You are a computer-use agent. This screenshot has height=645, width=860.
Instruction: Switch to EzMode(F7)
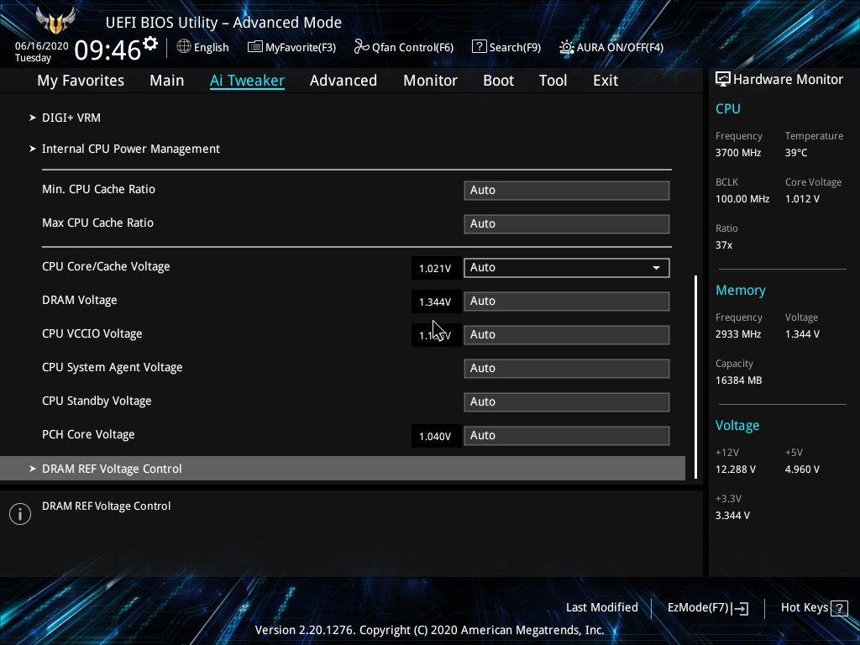[706, 607]
